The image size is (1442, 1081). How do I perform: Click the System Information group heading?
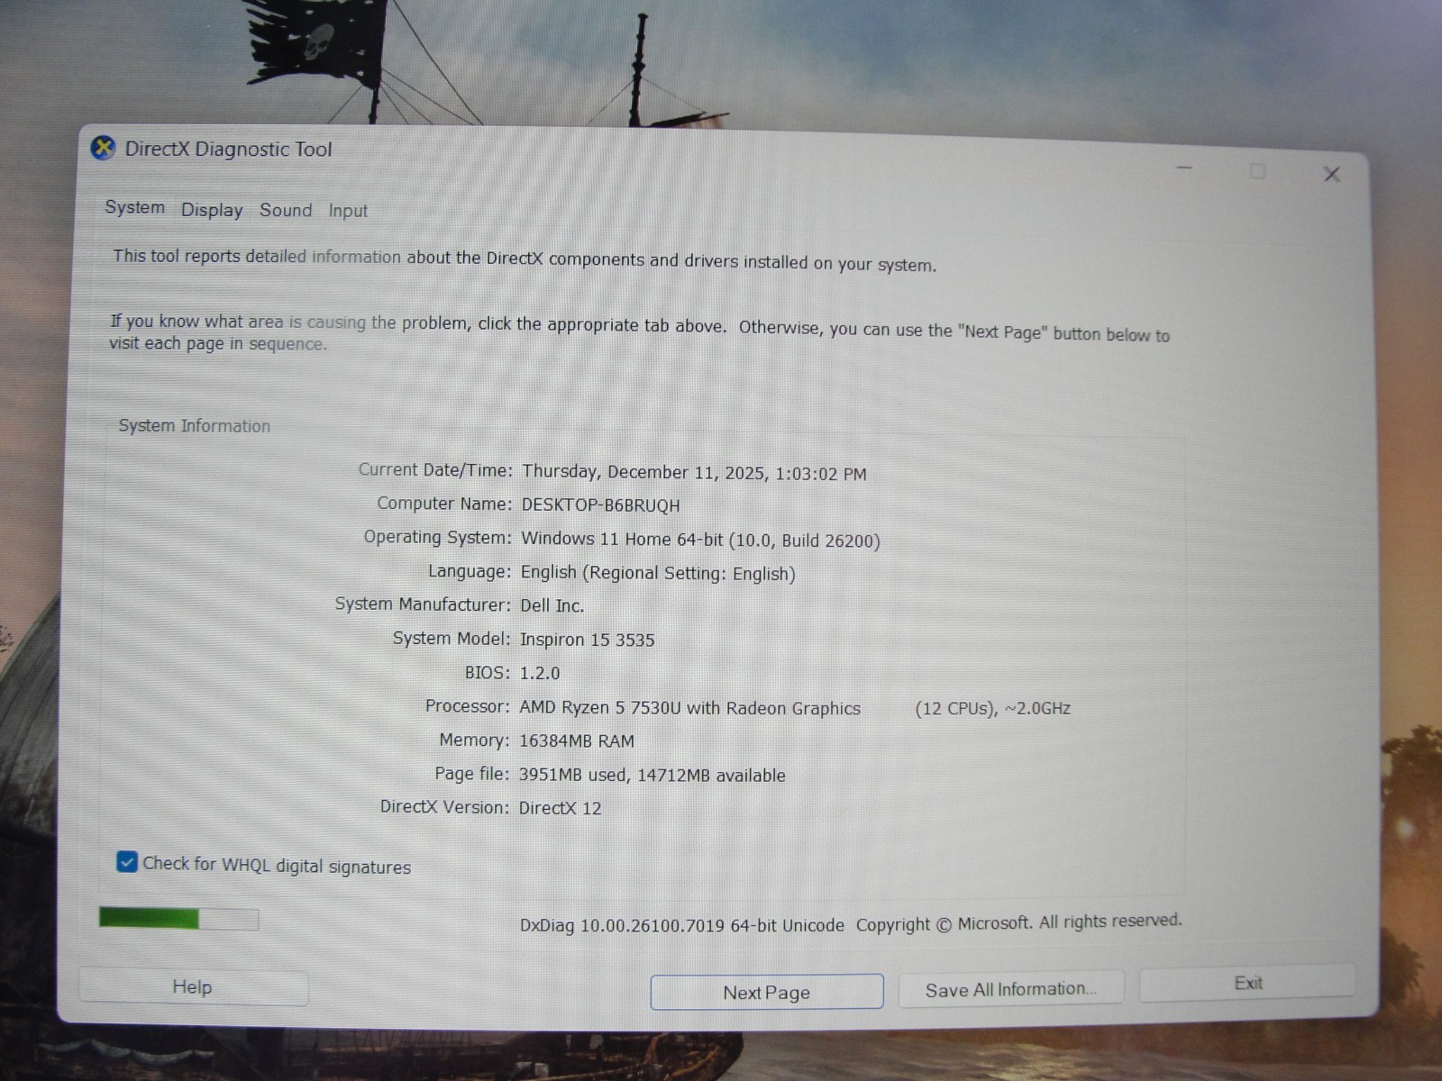(x=194, y=426)
